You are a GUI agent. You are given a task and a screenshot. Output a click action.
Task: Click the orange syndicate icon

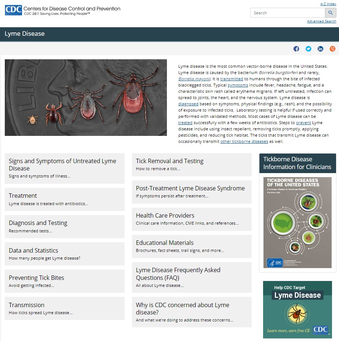pyautogui.click(x=332, y=49)
